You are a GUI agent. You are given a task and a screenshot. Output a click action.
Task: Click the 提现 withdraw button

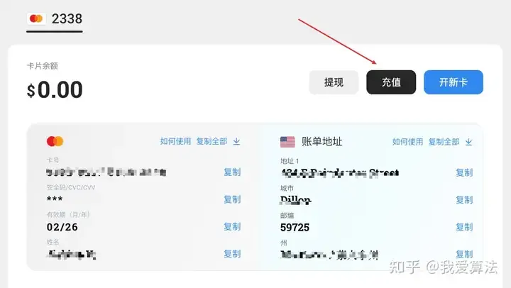(x=334, y=82)
